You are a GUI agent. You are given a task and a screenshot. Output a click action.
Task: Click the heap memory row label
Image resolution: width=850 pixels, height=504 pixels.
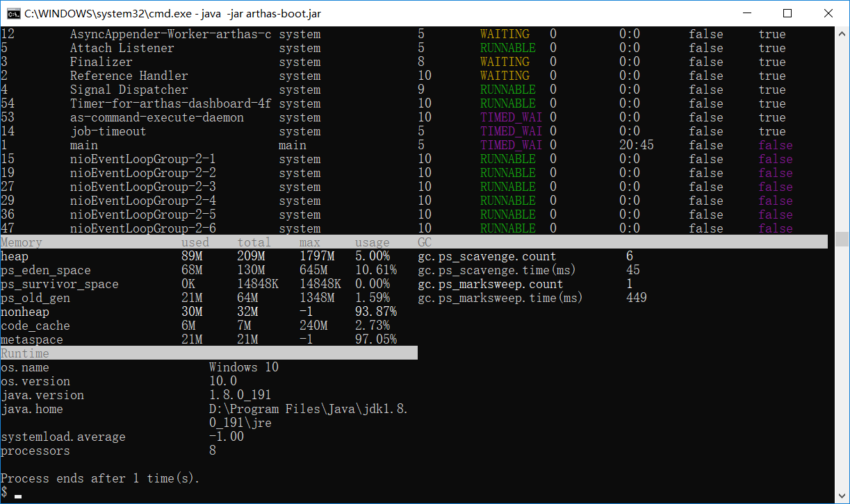[15, 256]
